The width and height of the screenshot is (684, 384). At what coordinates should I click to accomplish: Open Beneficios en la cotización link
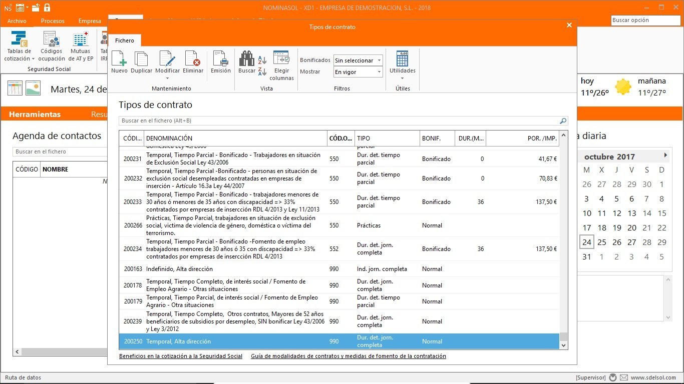pos(181,356)
